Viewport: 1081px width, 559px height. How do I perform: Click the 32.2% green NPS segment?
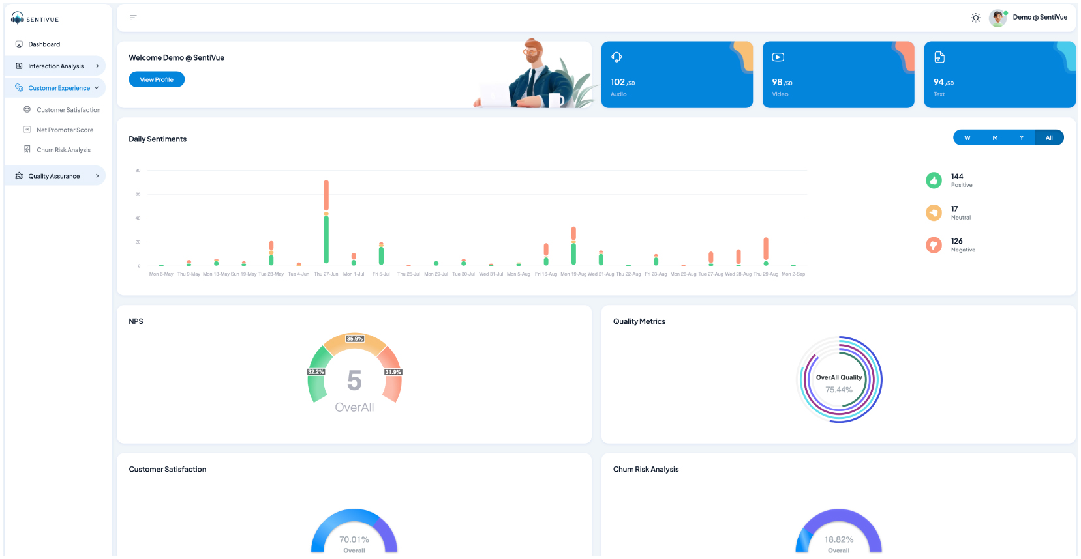pos(318,374)
